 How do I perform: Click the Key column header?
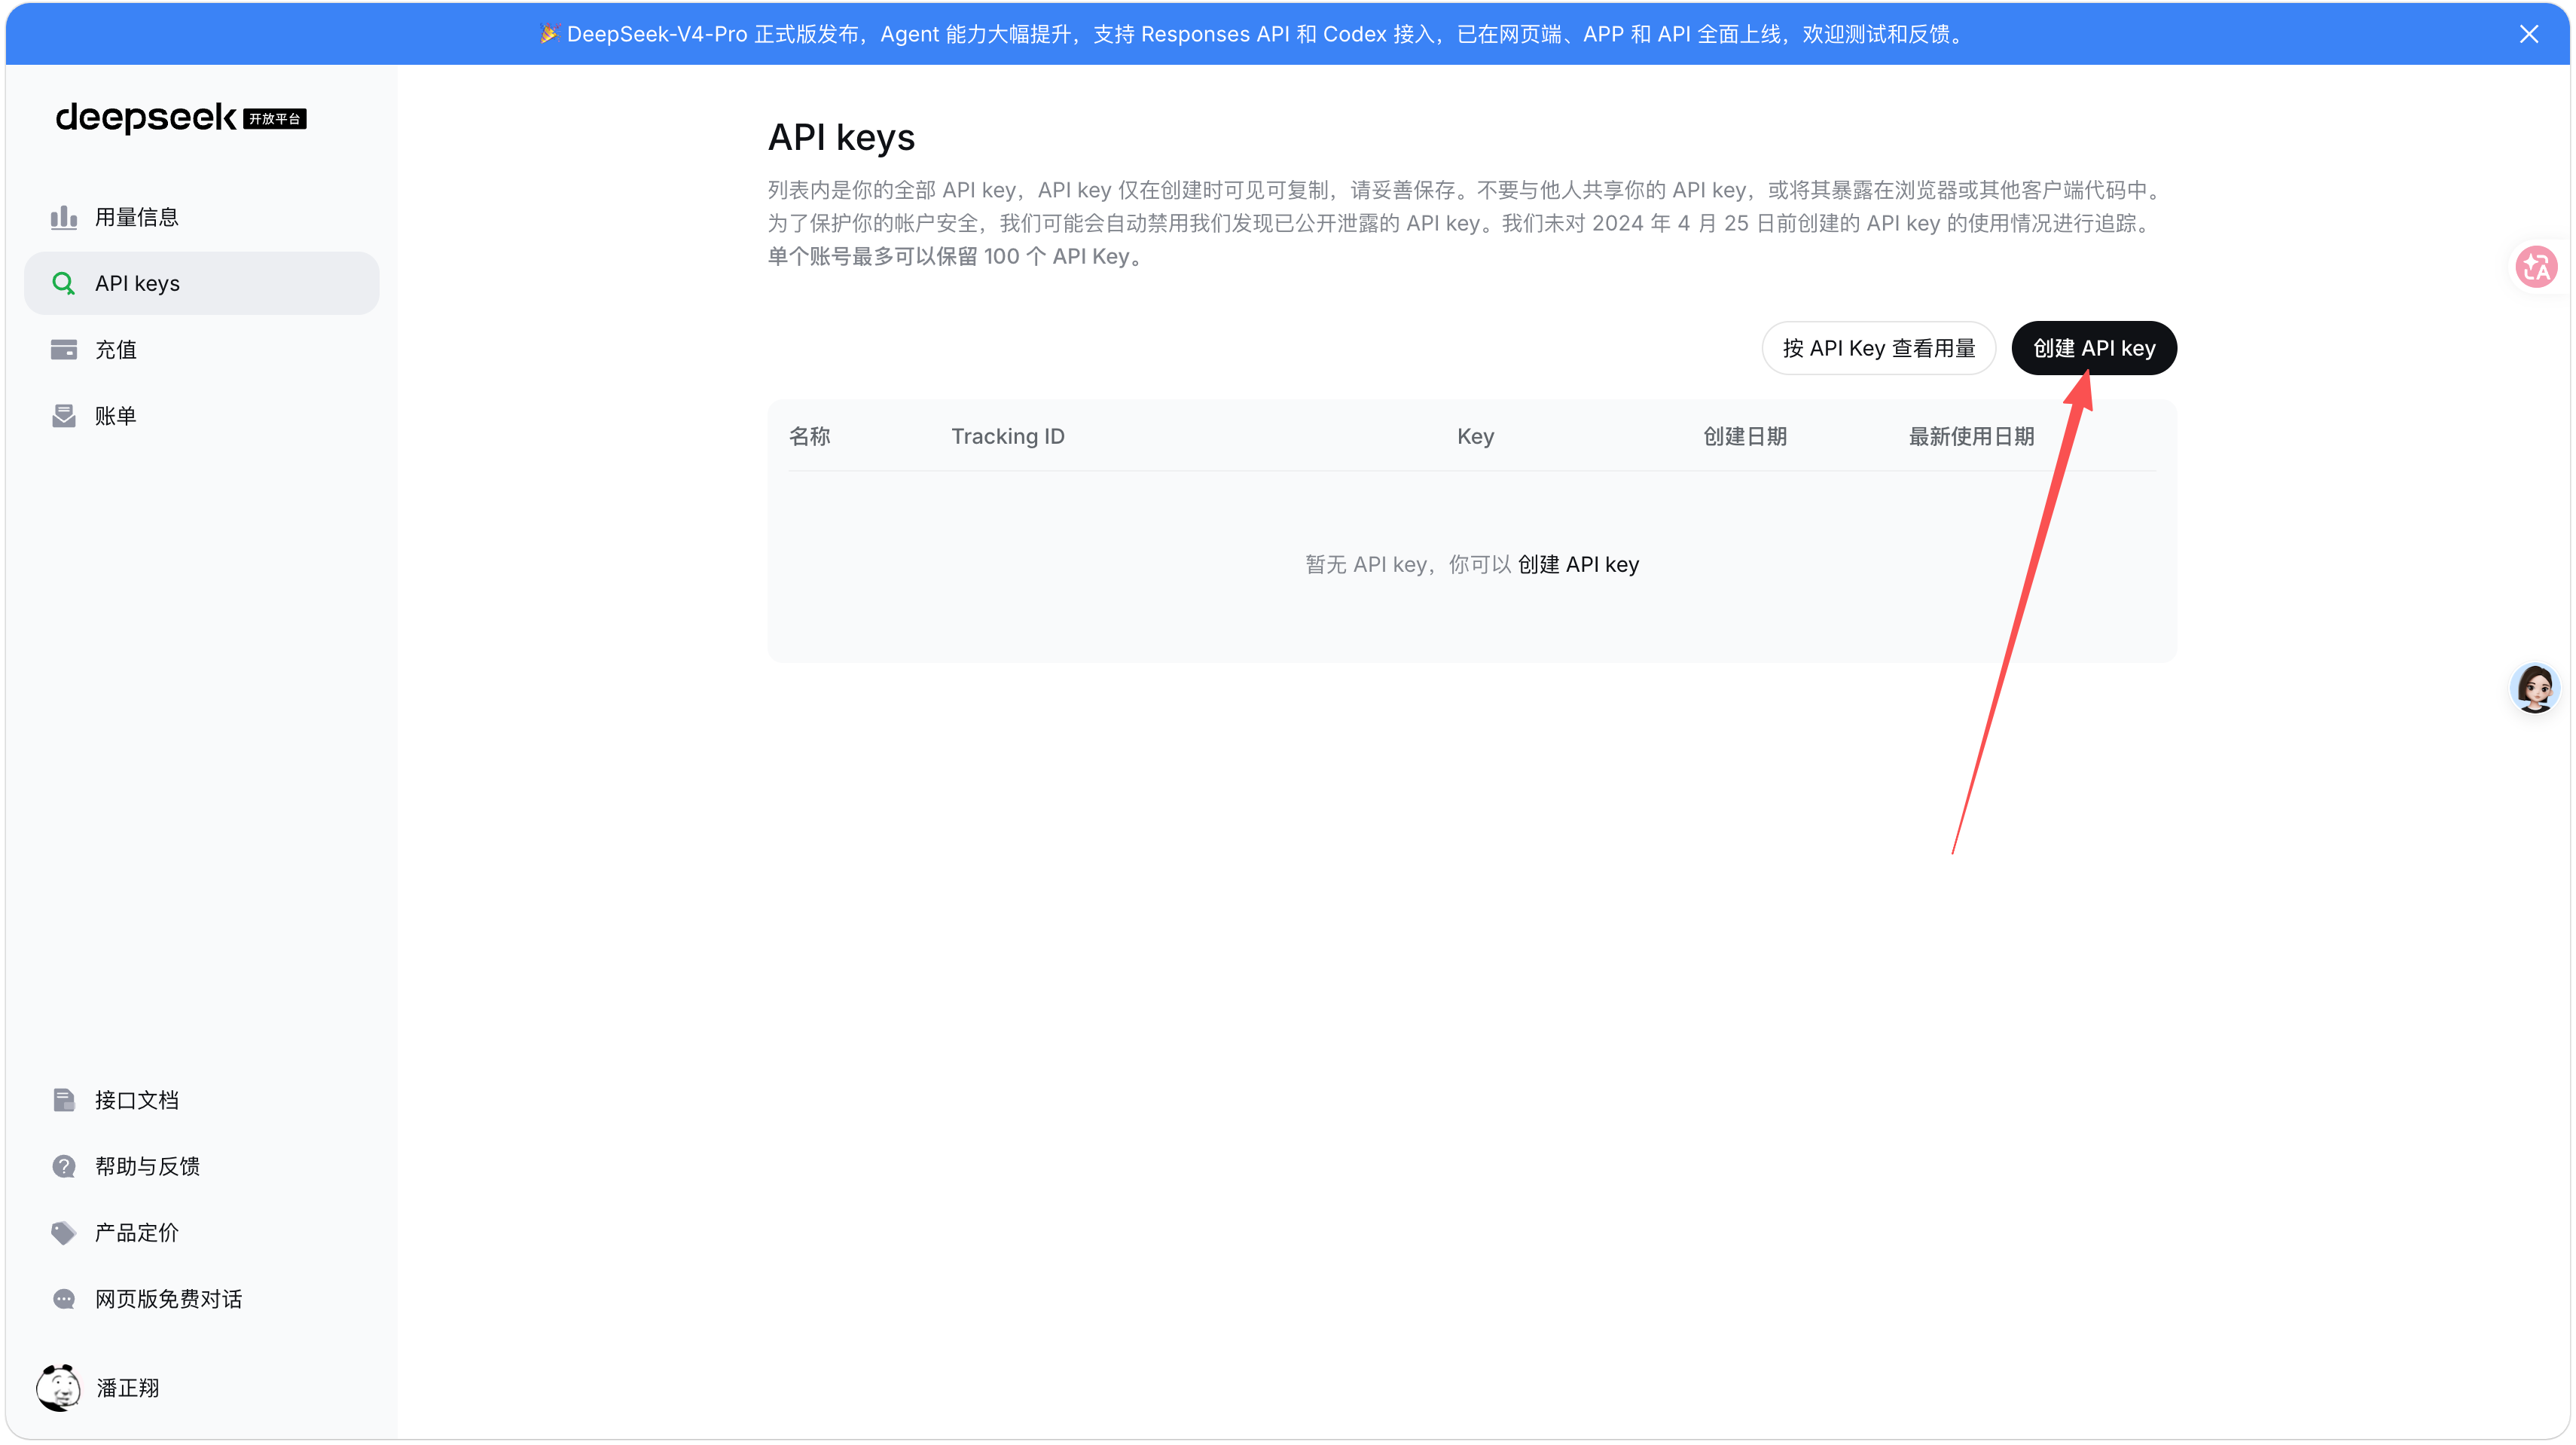[1475, 436]
